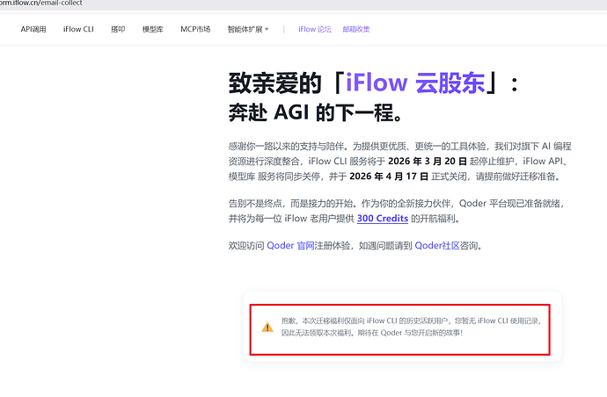Open the API调用 nav item
Viewport: 607px width, 397px height.
[33, 29]
